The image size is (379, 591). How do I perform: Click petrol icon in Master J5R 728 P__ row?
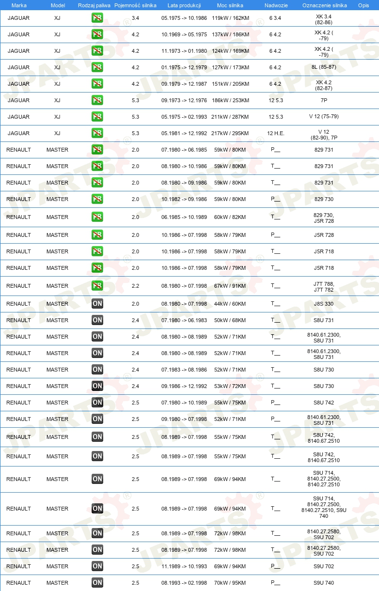(x=97, y=235)
